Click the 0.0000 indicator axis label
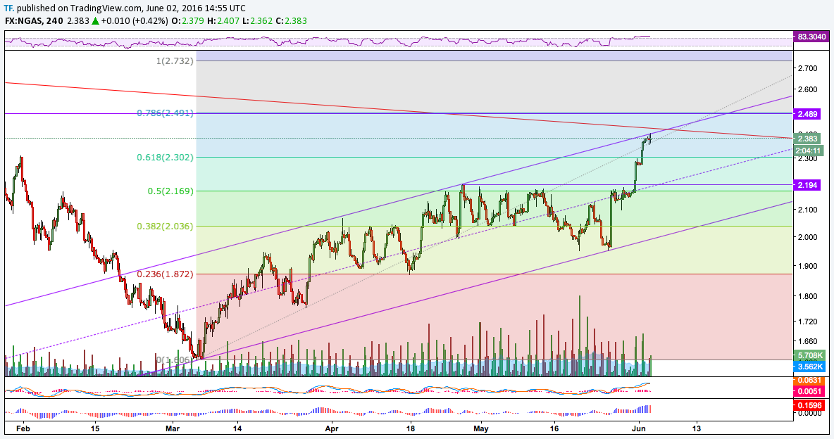 [x=809, y=413]
